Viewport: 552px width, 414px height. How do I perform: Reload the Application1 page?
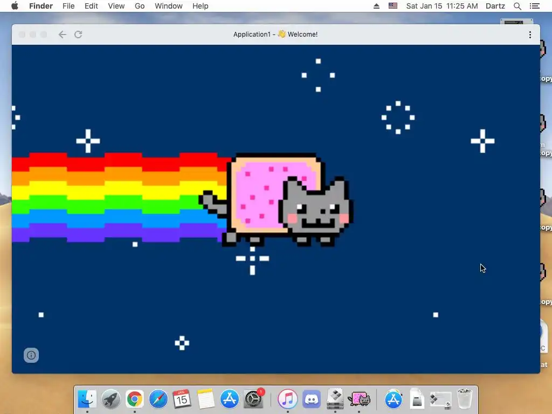coord(78,34)
